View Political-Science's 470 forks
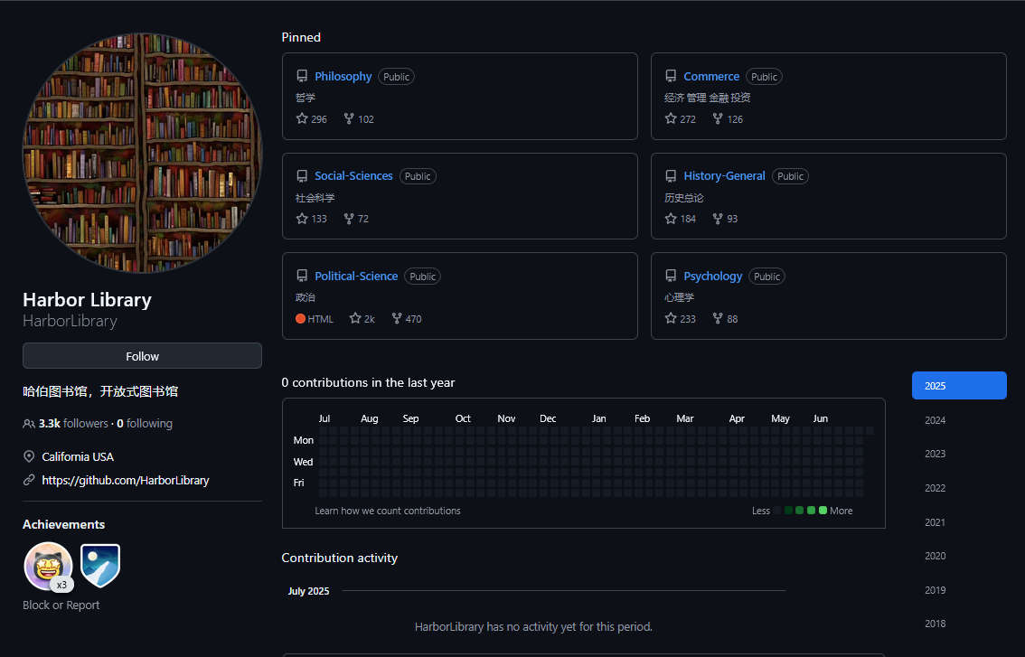Viewport: 1025px width, 657px height. tap(407, 318)
